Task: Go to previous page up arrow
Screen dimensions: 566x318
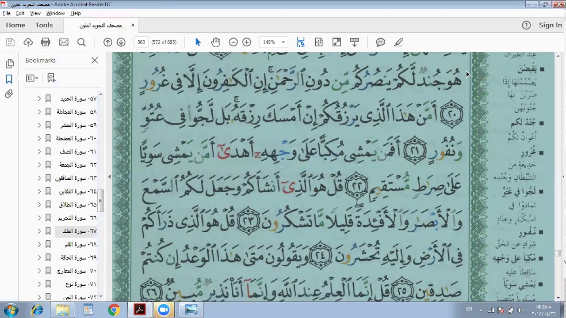Action: (x=107, y=42)
